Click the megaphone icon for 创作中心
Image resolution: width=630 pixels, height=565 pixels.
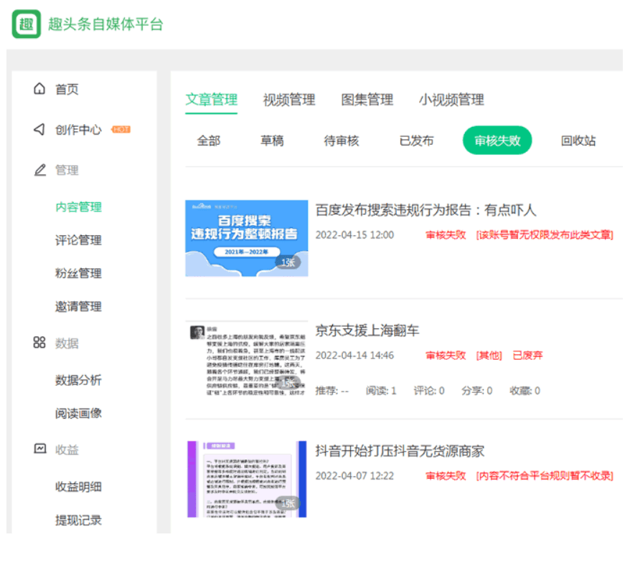pos(39,129)
